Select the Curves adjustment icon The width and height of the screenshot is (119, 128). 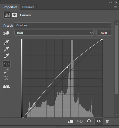[x=7, y=15]
